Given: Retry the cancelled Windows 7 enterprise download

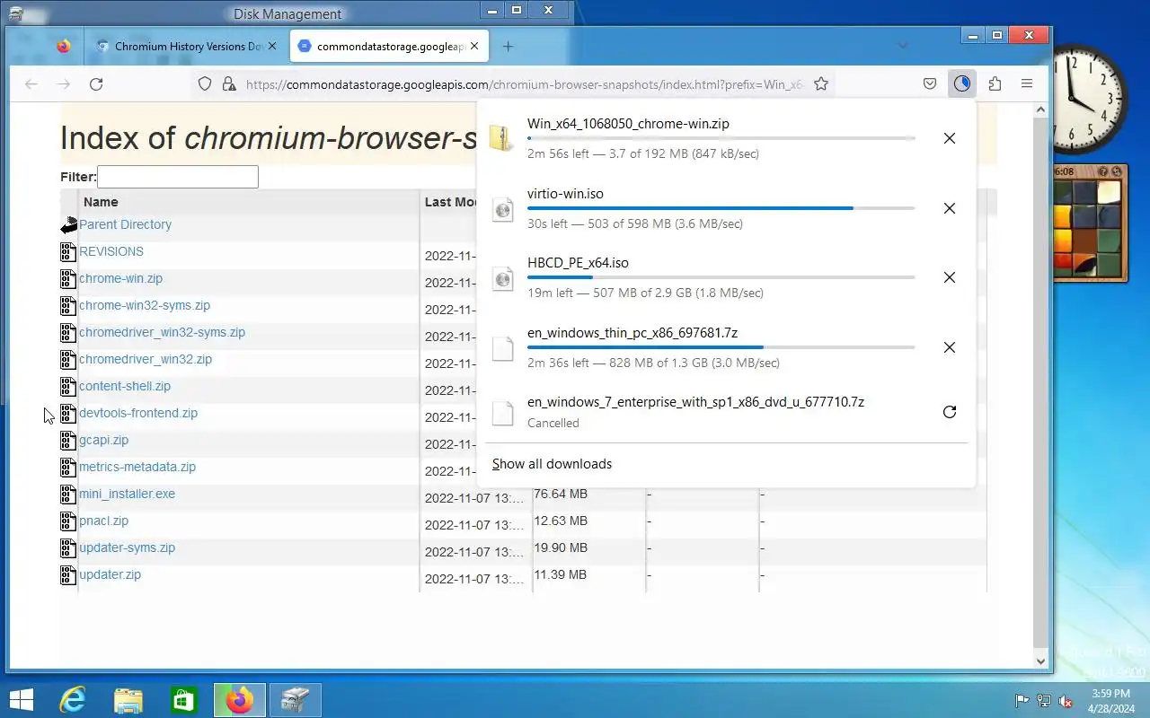Looking at the screenshot, I should click(x=949, y=412).
